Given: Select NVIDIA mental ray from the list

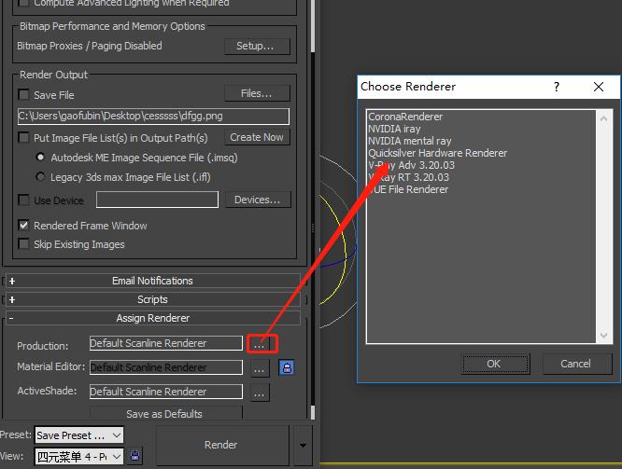Looking at the screenshot, I should (409, 141).
